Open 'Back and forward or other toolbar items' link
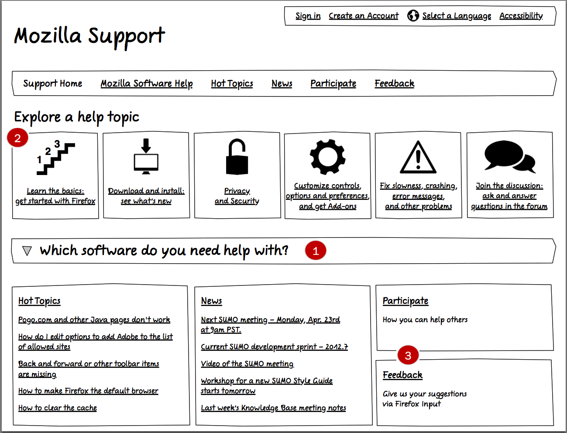This screenshot has width=567, height=433. (x=89, y=369)
